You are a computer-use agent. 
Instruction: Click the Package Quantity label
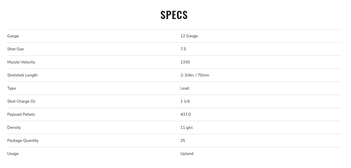pyautogui.click(x=23, y=141)
